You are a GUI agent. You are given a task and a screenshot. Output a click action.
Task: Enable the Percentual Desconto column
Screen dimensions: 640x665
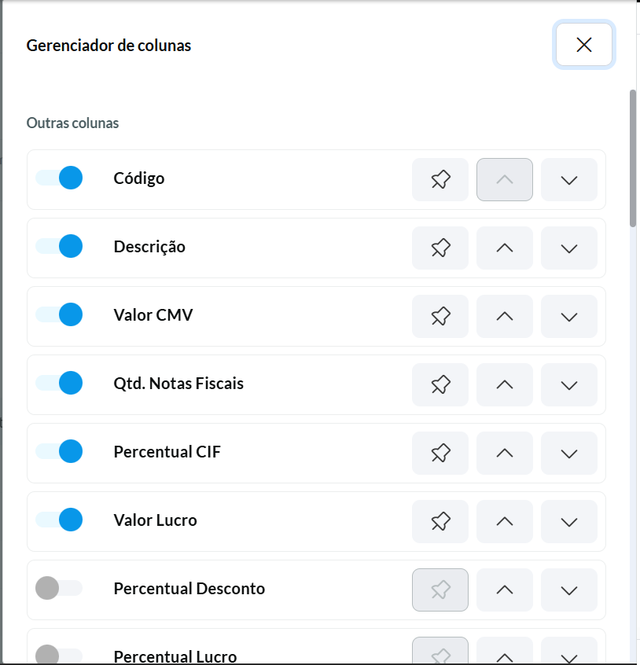coord(59,588)
